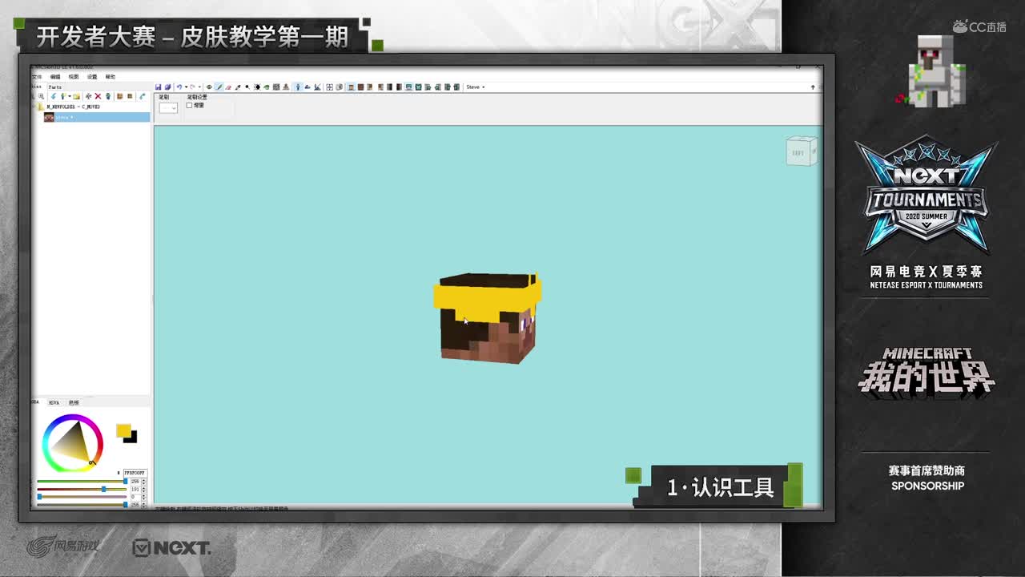Open the 设置 menu
Screen dimensions: 1025x577
coord(92,77)
